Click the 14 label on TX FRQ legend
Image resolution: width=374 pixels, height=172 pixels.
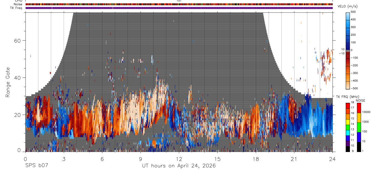click(x=353, y=124)
